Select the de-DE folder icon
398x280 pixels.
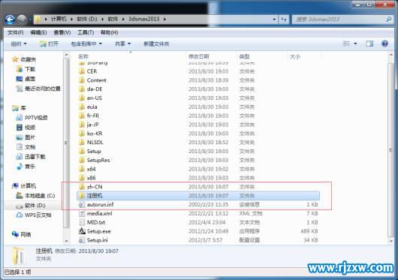coord(82,89)
